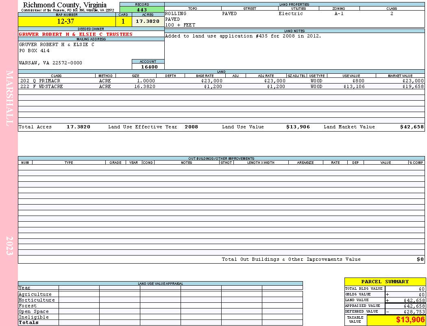Click the topo value ROLLING
The height and width of the screenshot is (326, 427).
pyautogui.click(x=176, y=13)
